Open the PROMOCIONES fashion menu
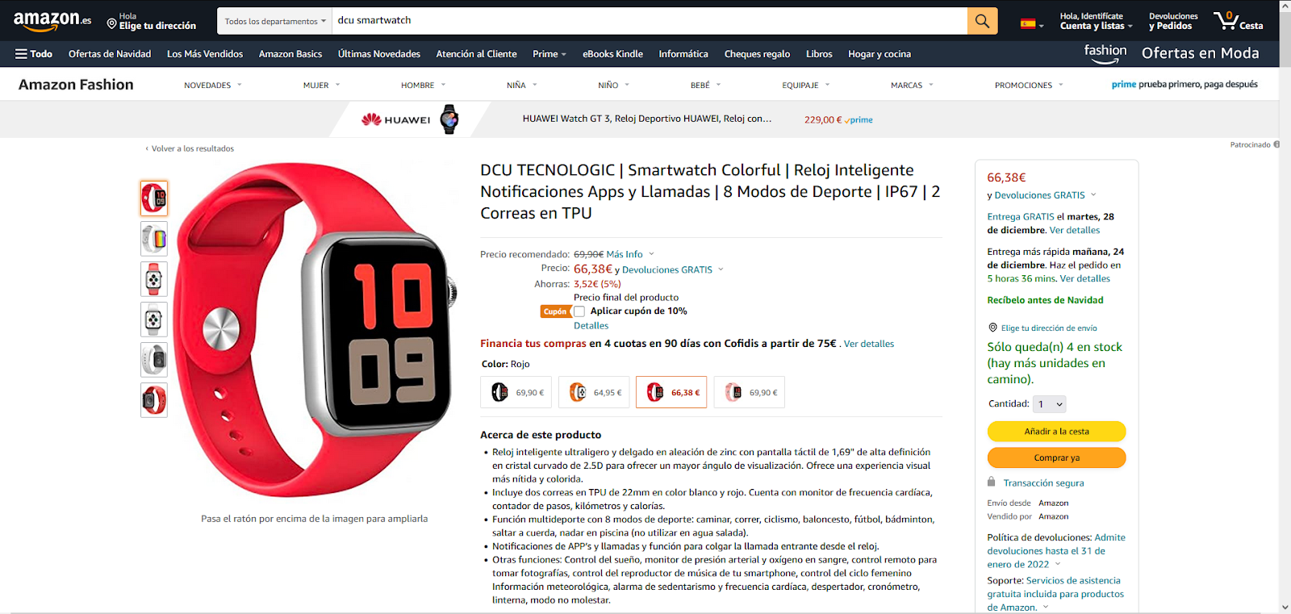 tap(1029, 85)
